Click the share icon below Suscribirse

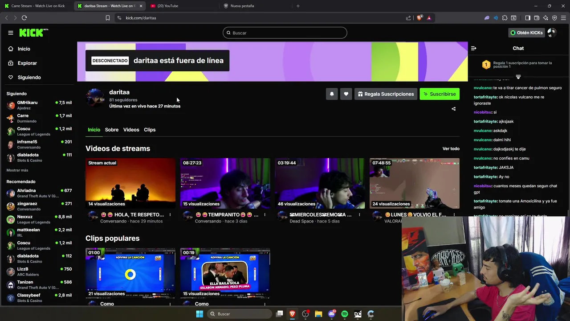[453, 109]
